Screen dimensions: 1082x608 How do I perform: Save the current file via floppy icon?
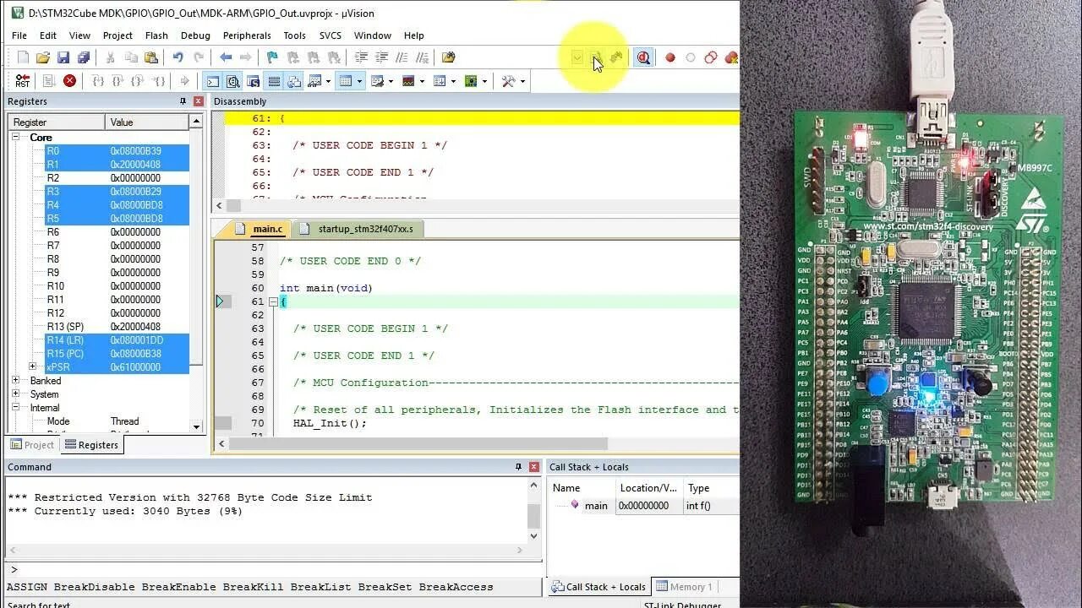pyautogui.click(x=63, y=57)
